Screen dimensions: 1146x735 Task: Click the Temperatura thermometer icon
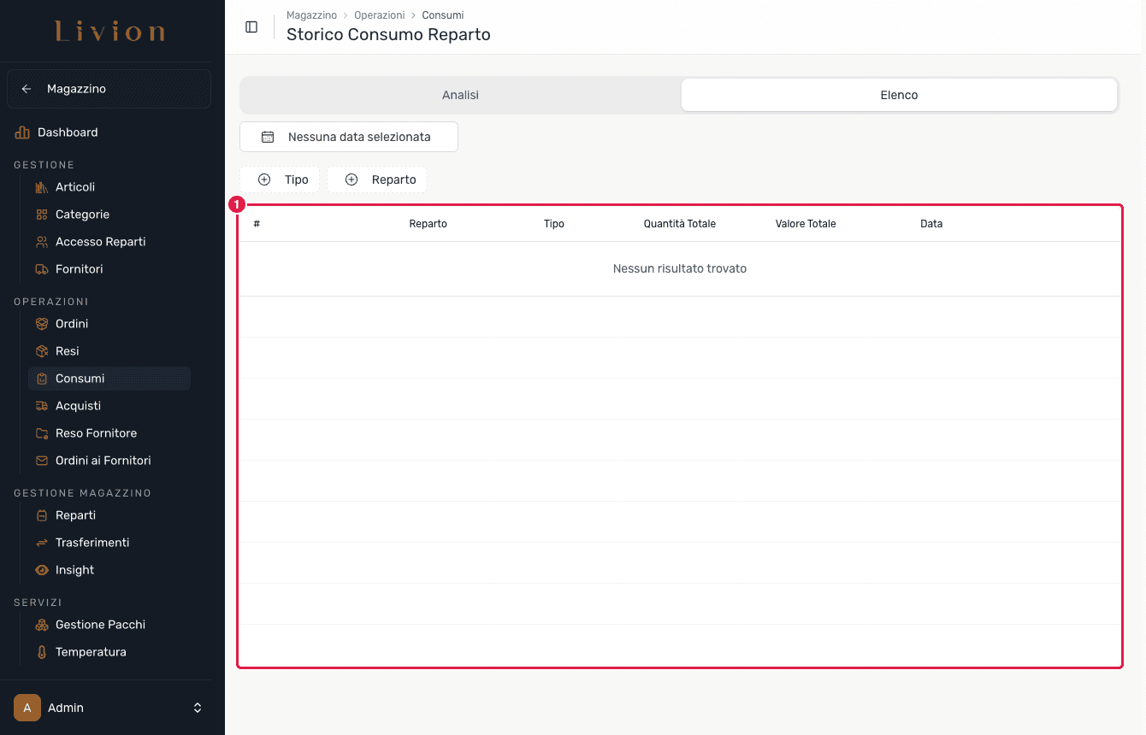coord(41,652)
